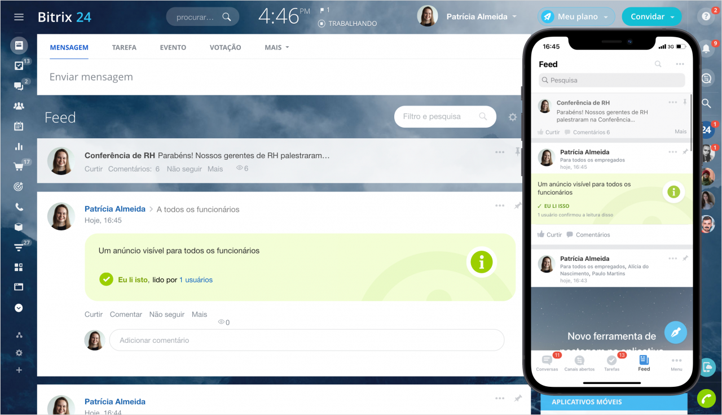Open the settings gear in left sidebar
This screenshot has height=415, width=722.
[x=19, y=352]
